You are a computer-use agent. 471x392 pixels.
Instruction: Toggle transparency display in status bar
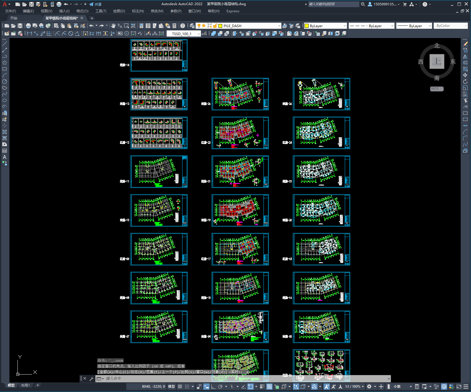[x=269, y=387]
